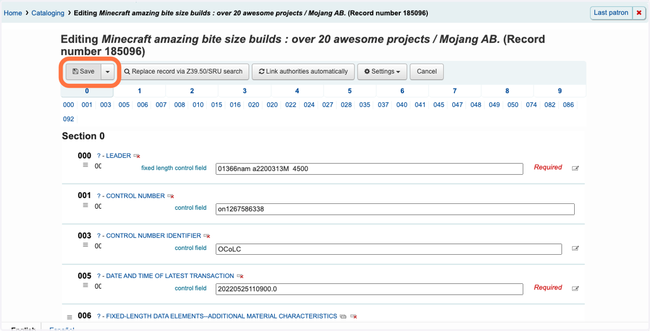650x331 pixels.
Task: Open the Settings dropdown menu
Action: 382,71
